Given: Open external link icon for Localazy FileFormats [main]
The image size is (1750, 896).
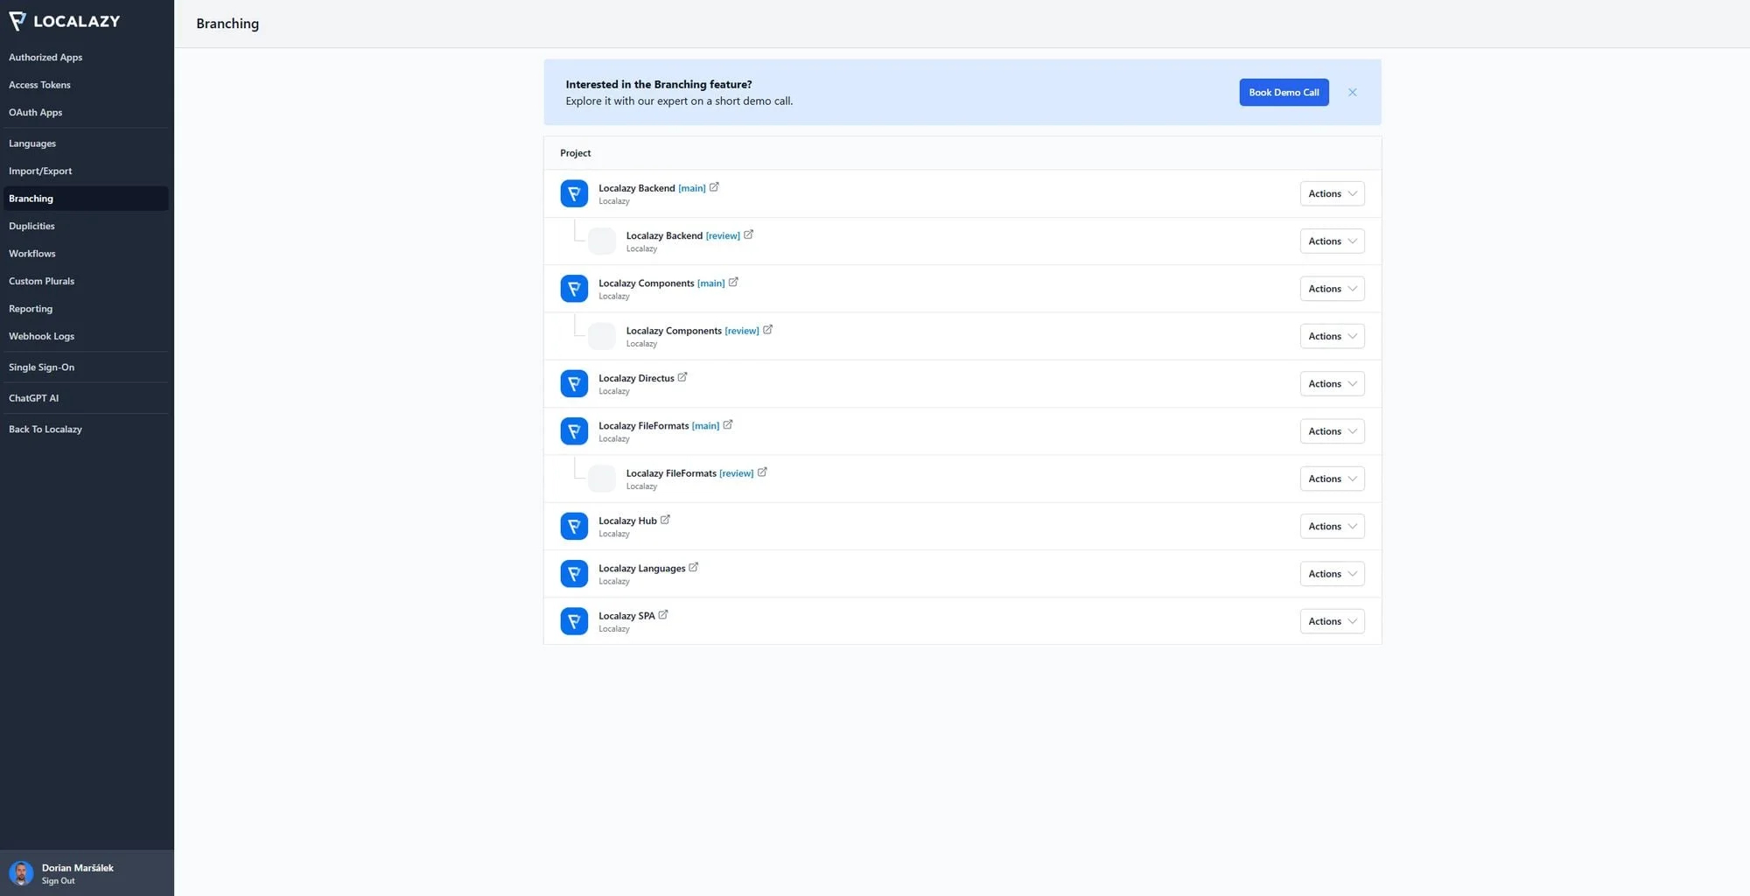Looking at the screenshot, I should point(728,424).
